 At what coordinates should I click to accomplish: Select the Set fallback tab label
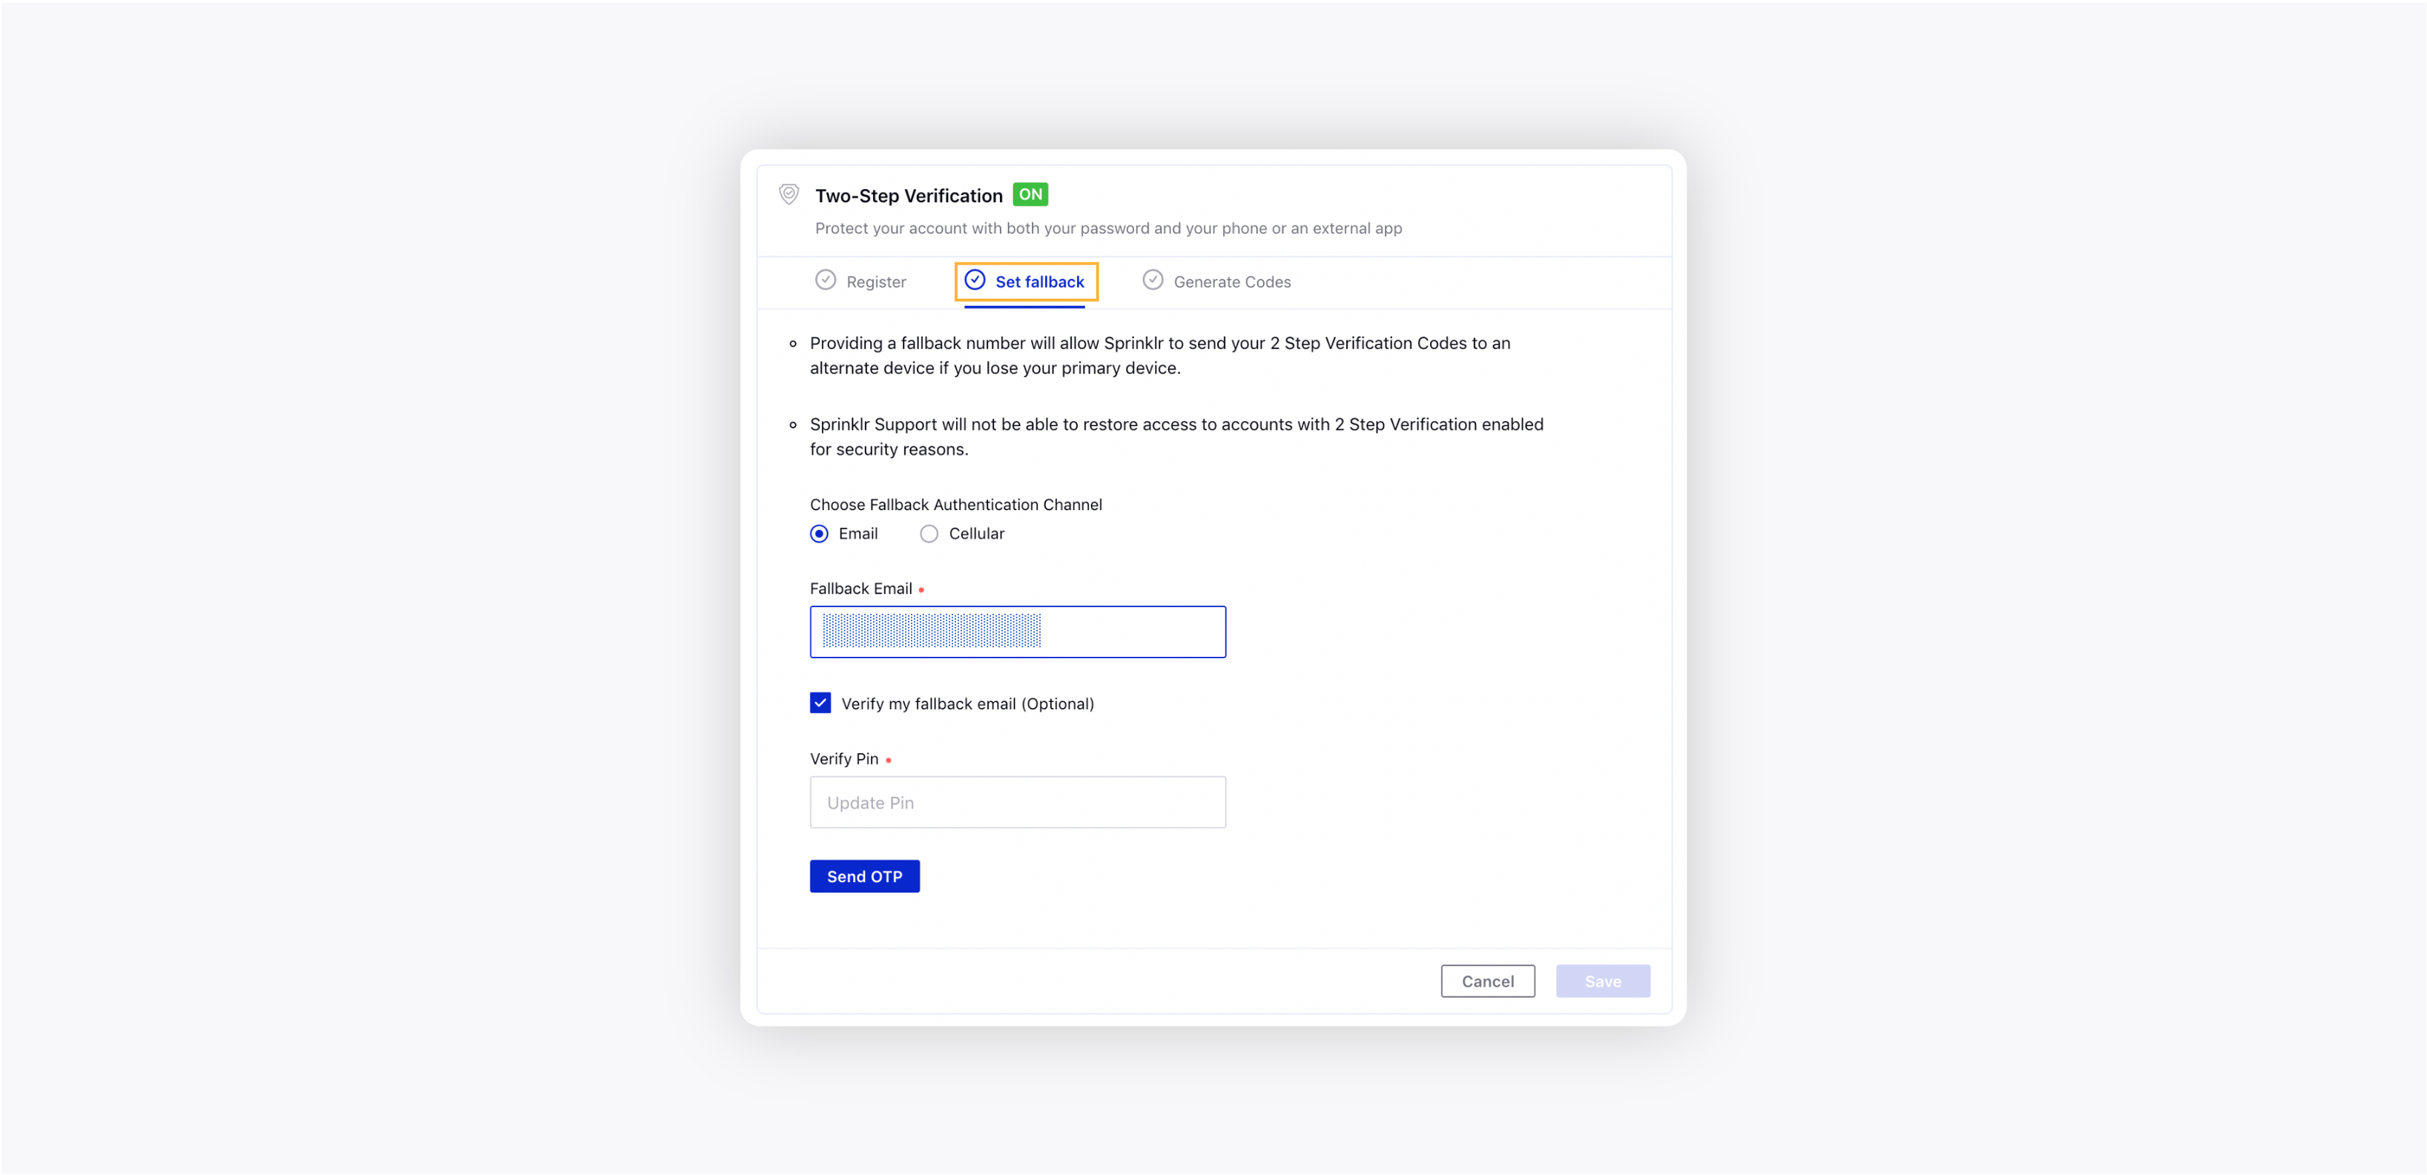1039,282
